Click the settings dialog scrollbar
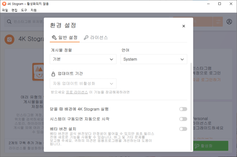The height and width of the screenshot is (157, 237). (x=191, y=107)
